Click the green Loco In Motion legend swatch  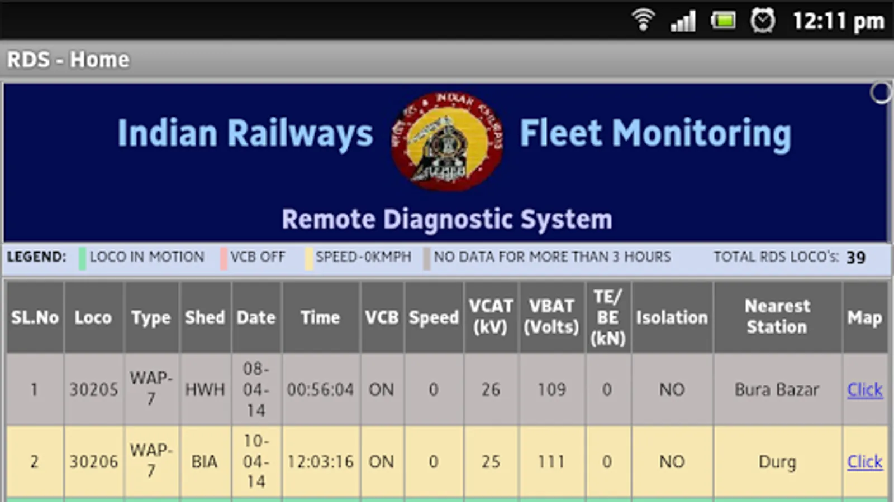pyautogui.click(x=82, y=258)
